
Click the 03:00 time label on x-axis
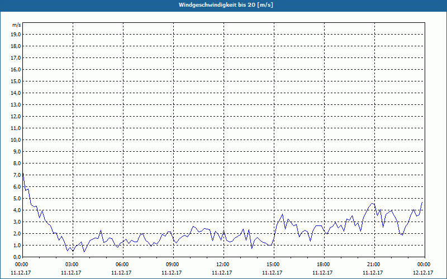72,264
